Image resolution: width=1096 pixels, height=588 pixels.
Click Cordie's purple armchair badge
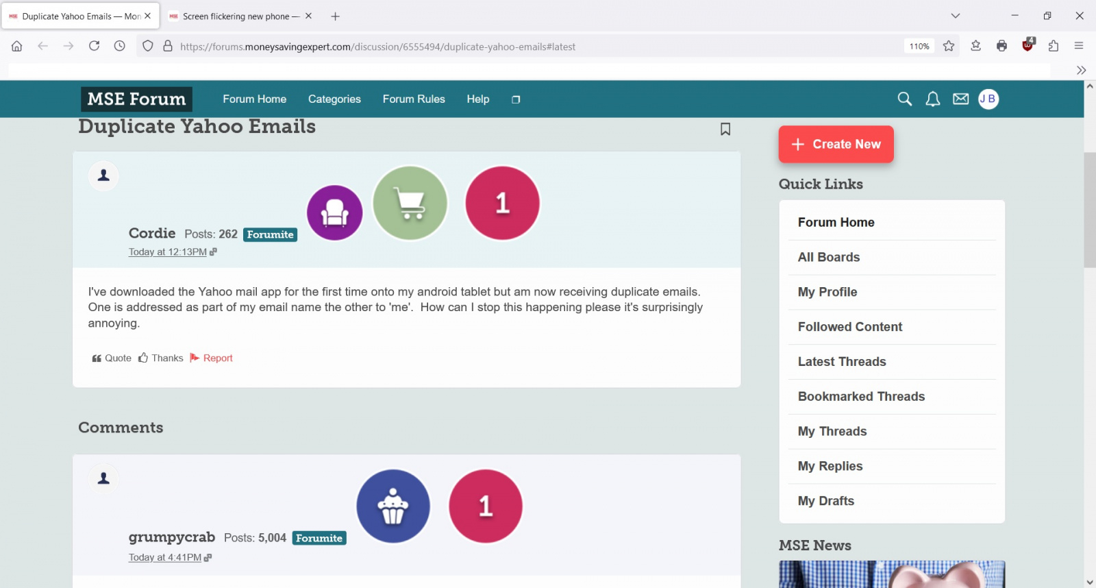point(335,213)
